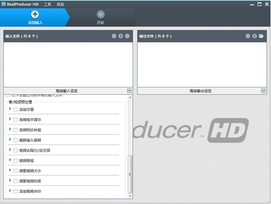Screen dimensions: 271x204
Task: Enable the 视频降噪 checkbox
Action: click(15, 161)
